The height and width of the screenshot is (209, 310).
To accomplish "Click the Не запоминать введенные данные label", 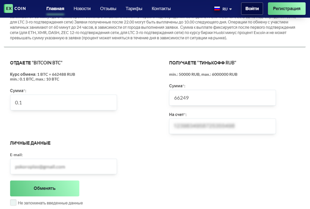I will (50, 203).
